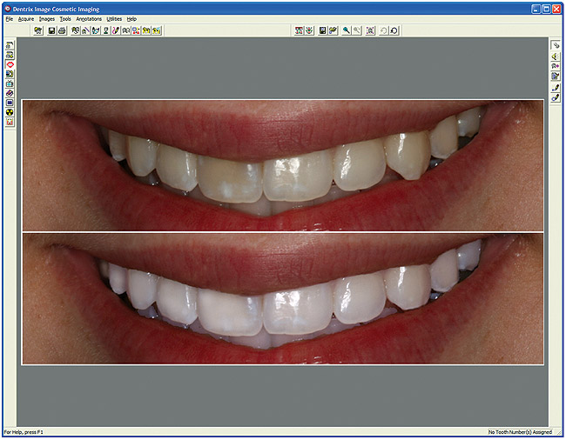This screenshot has width=566, height=440.
Task: Click the yellow speaker icon in right sidebar
Action: point(556,57)
